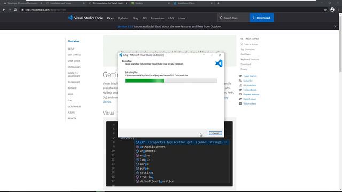Click the Twitter icon beside Follow @code

coord(240,90)
